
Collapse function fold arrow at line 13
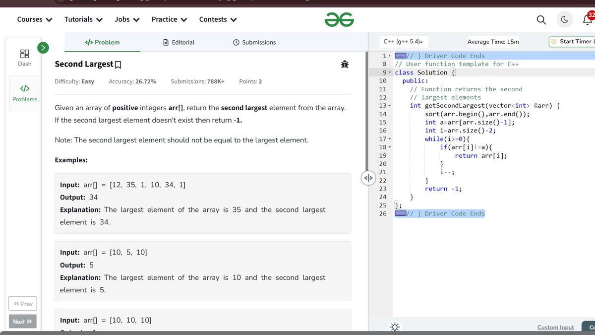pyautogui.click(x=390, y=106)
